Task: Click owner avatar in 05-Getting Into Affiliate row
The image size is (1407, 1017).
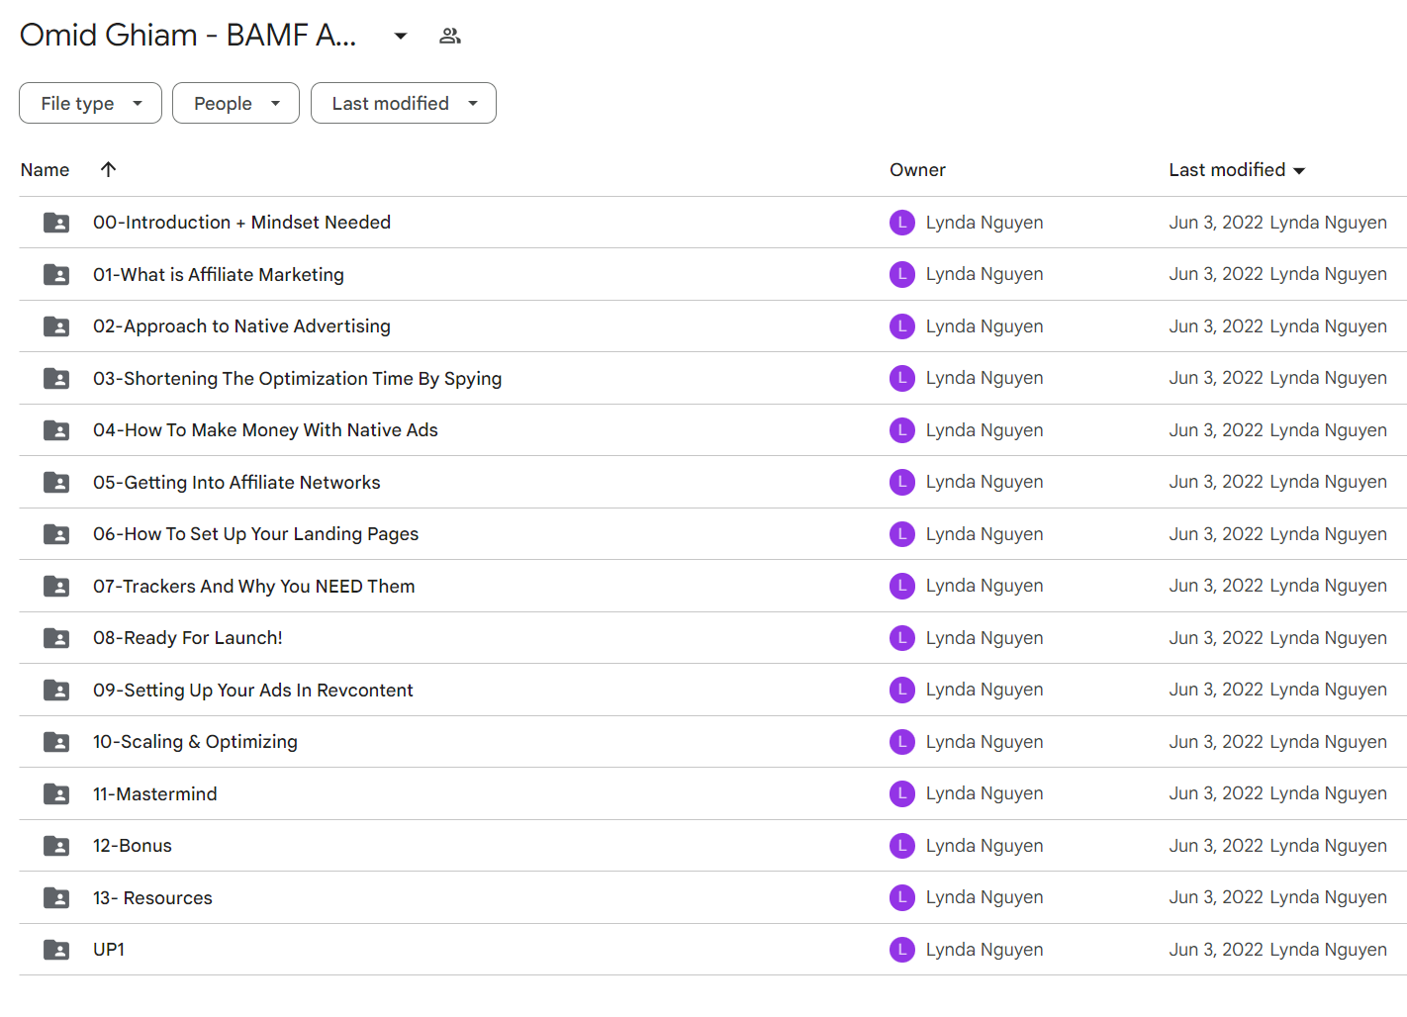Action: point(902,482)
